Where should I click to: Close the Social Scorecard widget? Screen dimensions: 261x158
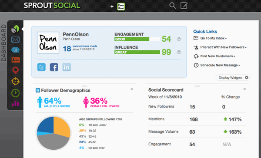(x=244, y=89)
